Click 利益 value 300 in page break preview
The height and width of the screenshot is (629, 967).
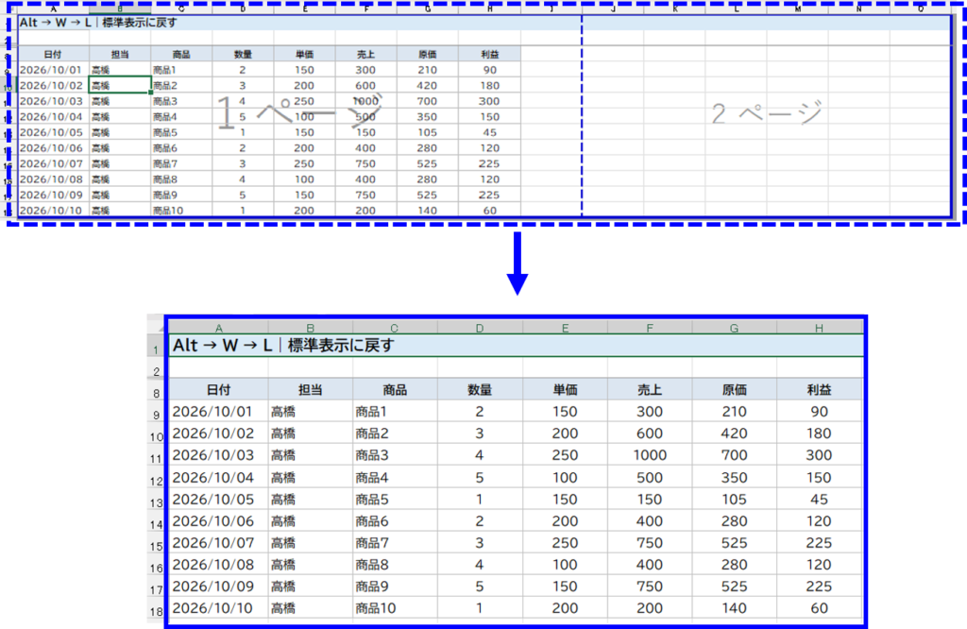490,100
